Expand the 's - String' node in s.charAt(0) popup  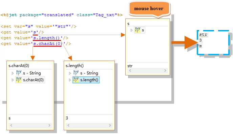pyautogui.click(x=13, y=73)
